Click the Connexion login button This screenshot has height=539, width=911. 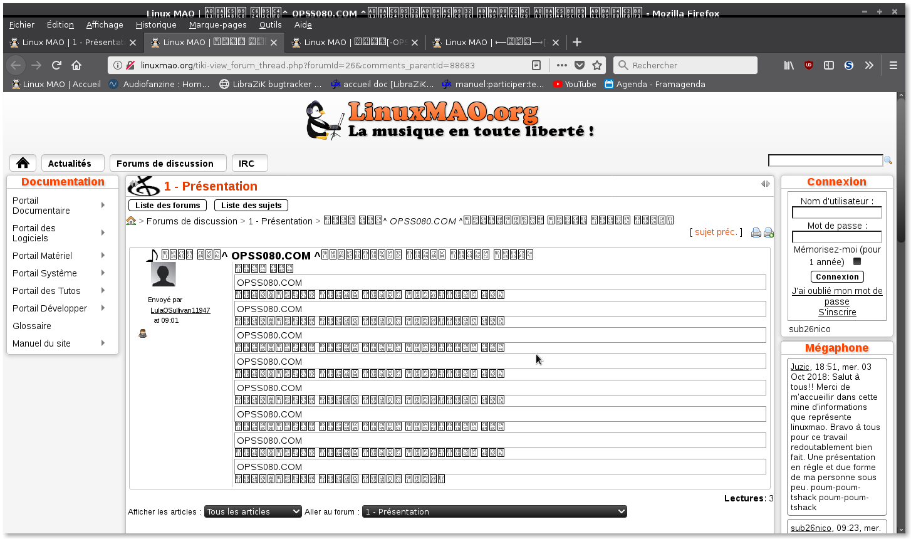[837, 276]
